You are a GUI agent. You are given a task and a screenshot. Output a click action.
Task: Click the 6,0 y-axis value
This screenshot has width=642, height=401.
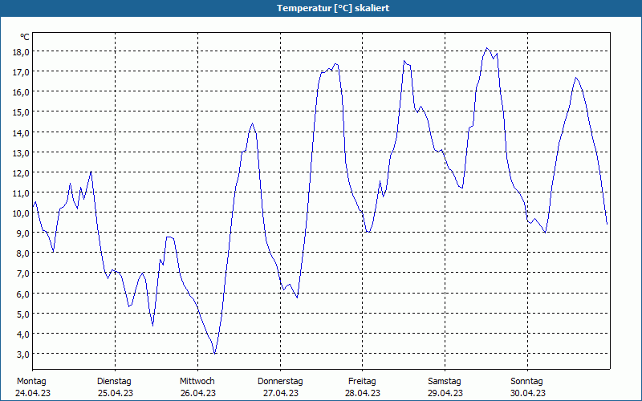point(23,294)
